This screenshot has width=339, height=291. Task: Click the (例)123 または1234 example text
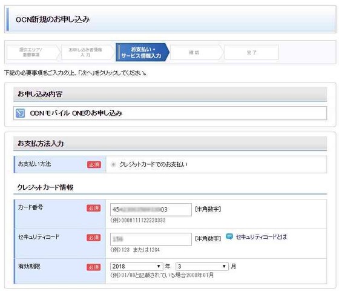click(135, 250)
